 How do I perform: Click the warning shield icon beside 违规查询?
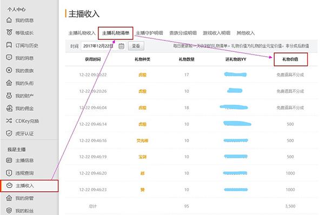[9, 173]
